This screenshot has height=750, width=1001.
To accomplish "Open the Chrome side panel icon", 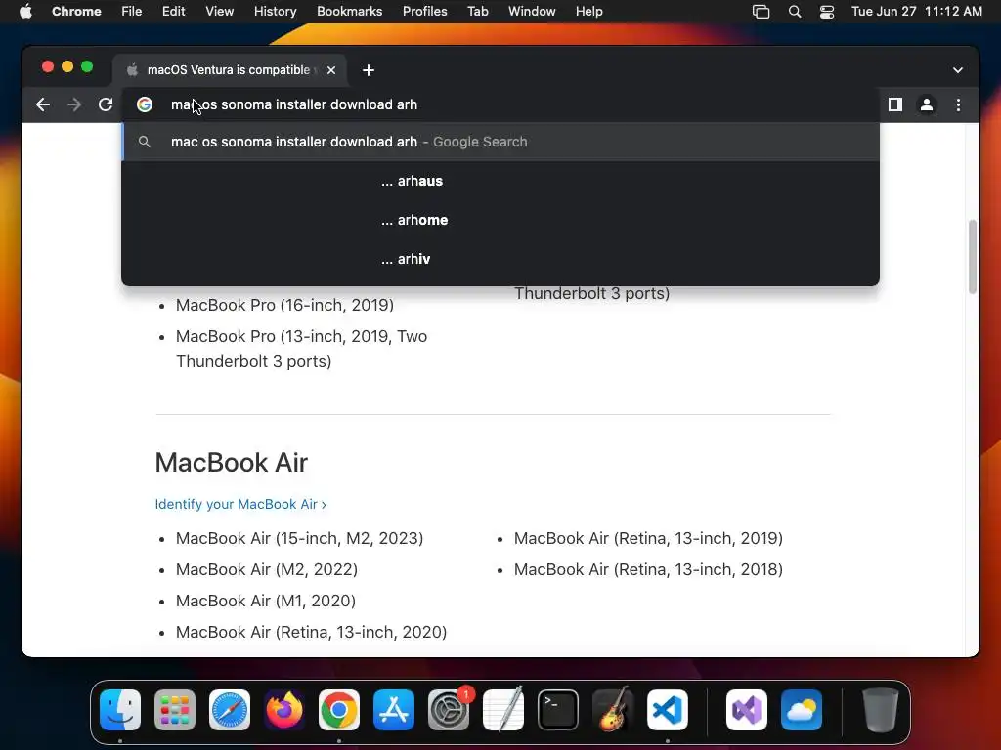I will (x=895, y=104).
